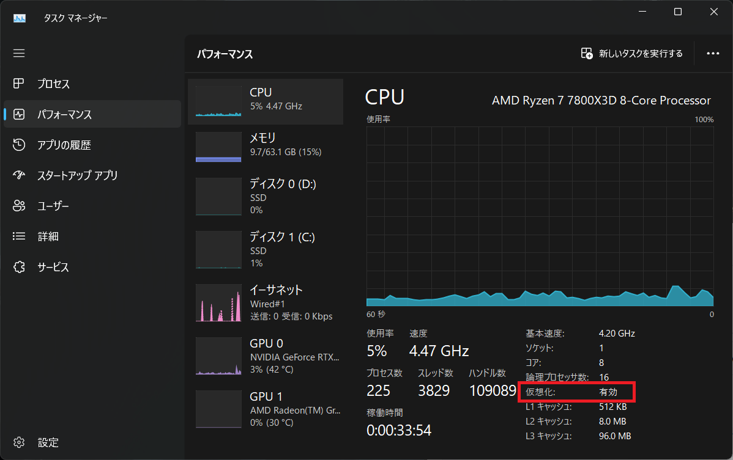Image resolution: width=733 pixels, height=460 pixels.
Task: Click the アプリの履歴 clock icon
Action: pos(19,145)
